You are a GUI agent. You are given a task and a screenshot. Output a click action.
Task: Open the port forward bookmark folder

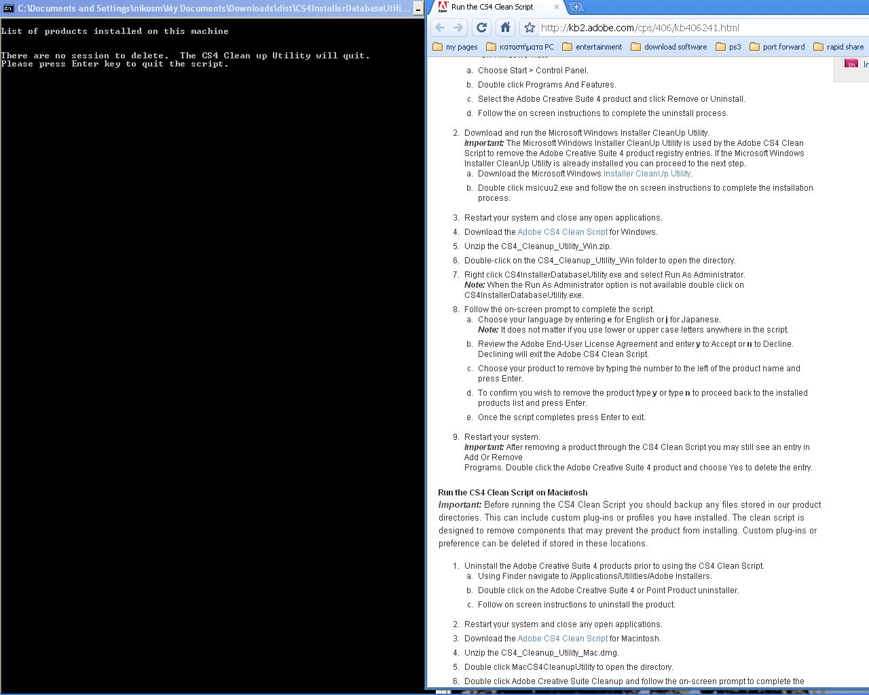coord(777,47)
